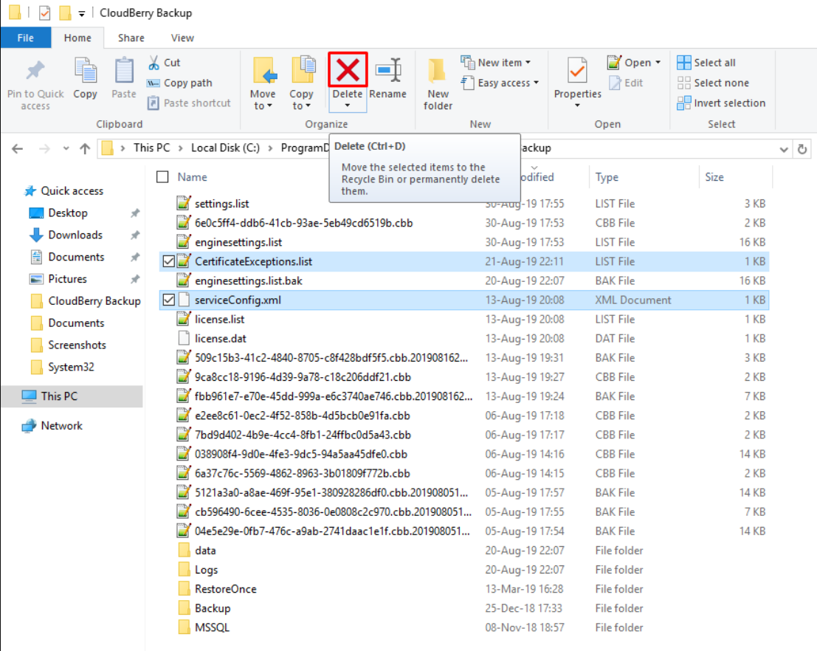Screen dimensions: 817x651
Task: Click the Select all icon
Action: click(683, 63)
